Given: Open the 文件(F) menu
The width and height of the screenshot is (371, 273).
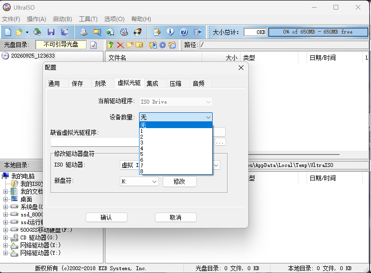Looking at the screenshot, I should (x=11, y=19).
